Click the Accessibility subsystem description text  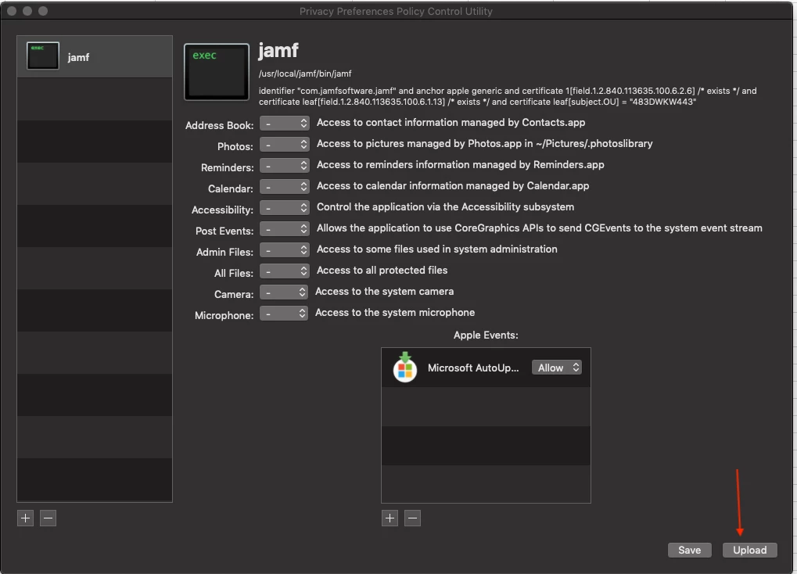click(445, 207)
